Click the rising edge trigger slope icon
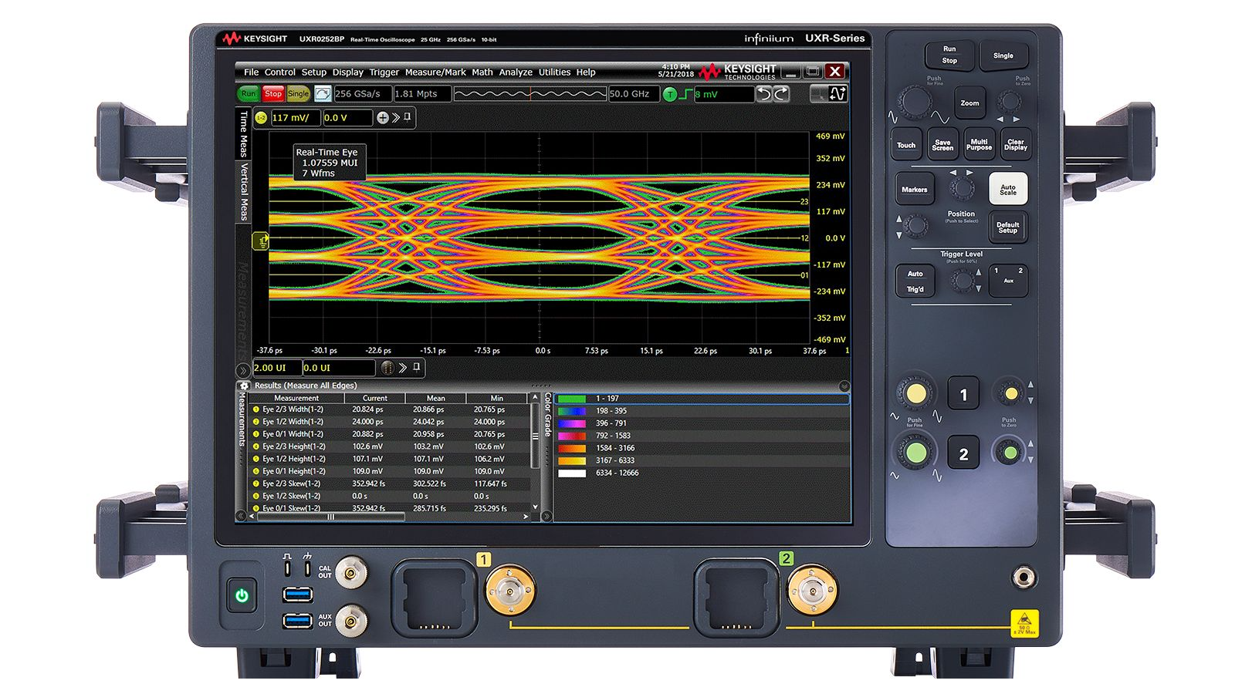The image size is (1235, 694). tap(685, 94)
